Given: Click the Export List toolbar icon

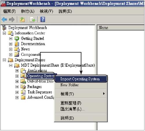Looking at the screenshot, I should (x=32, y=20).
